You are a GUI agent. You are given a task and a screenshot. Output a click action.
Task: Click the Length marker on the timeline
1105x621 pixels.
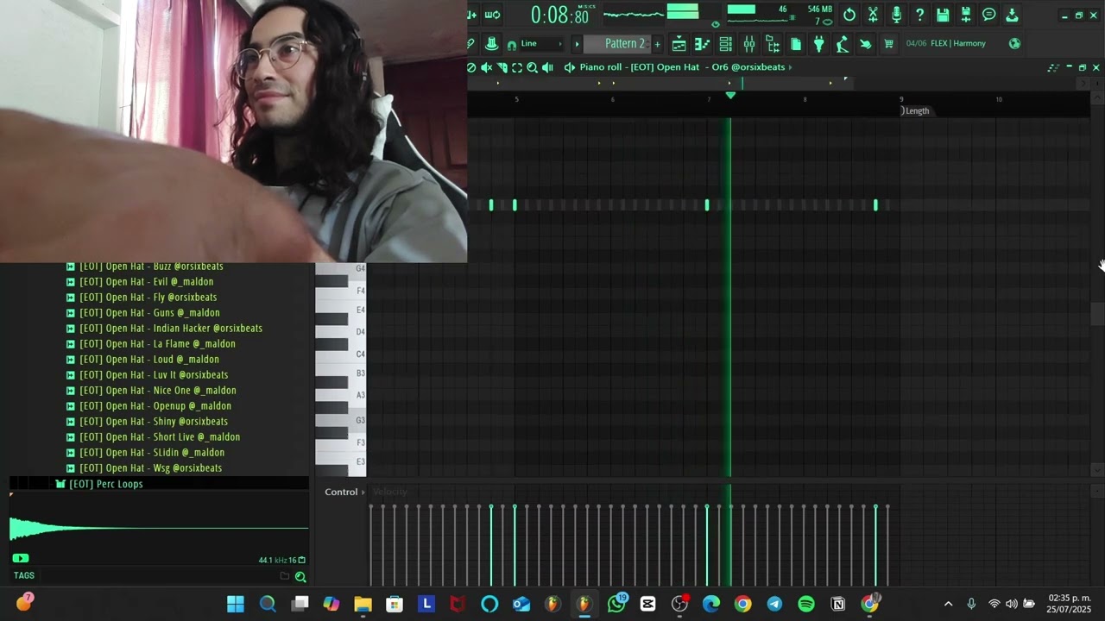click(x=916, y=110)
